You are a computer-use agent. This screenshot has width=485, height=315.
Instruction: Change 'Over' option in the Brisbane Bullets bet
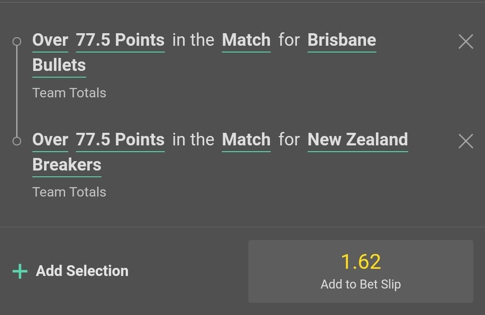point(50,41)
